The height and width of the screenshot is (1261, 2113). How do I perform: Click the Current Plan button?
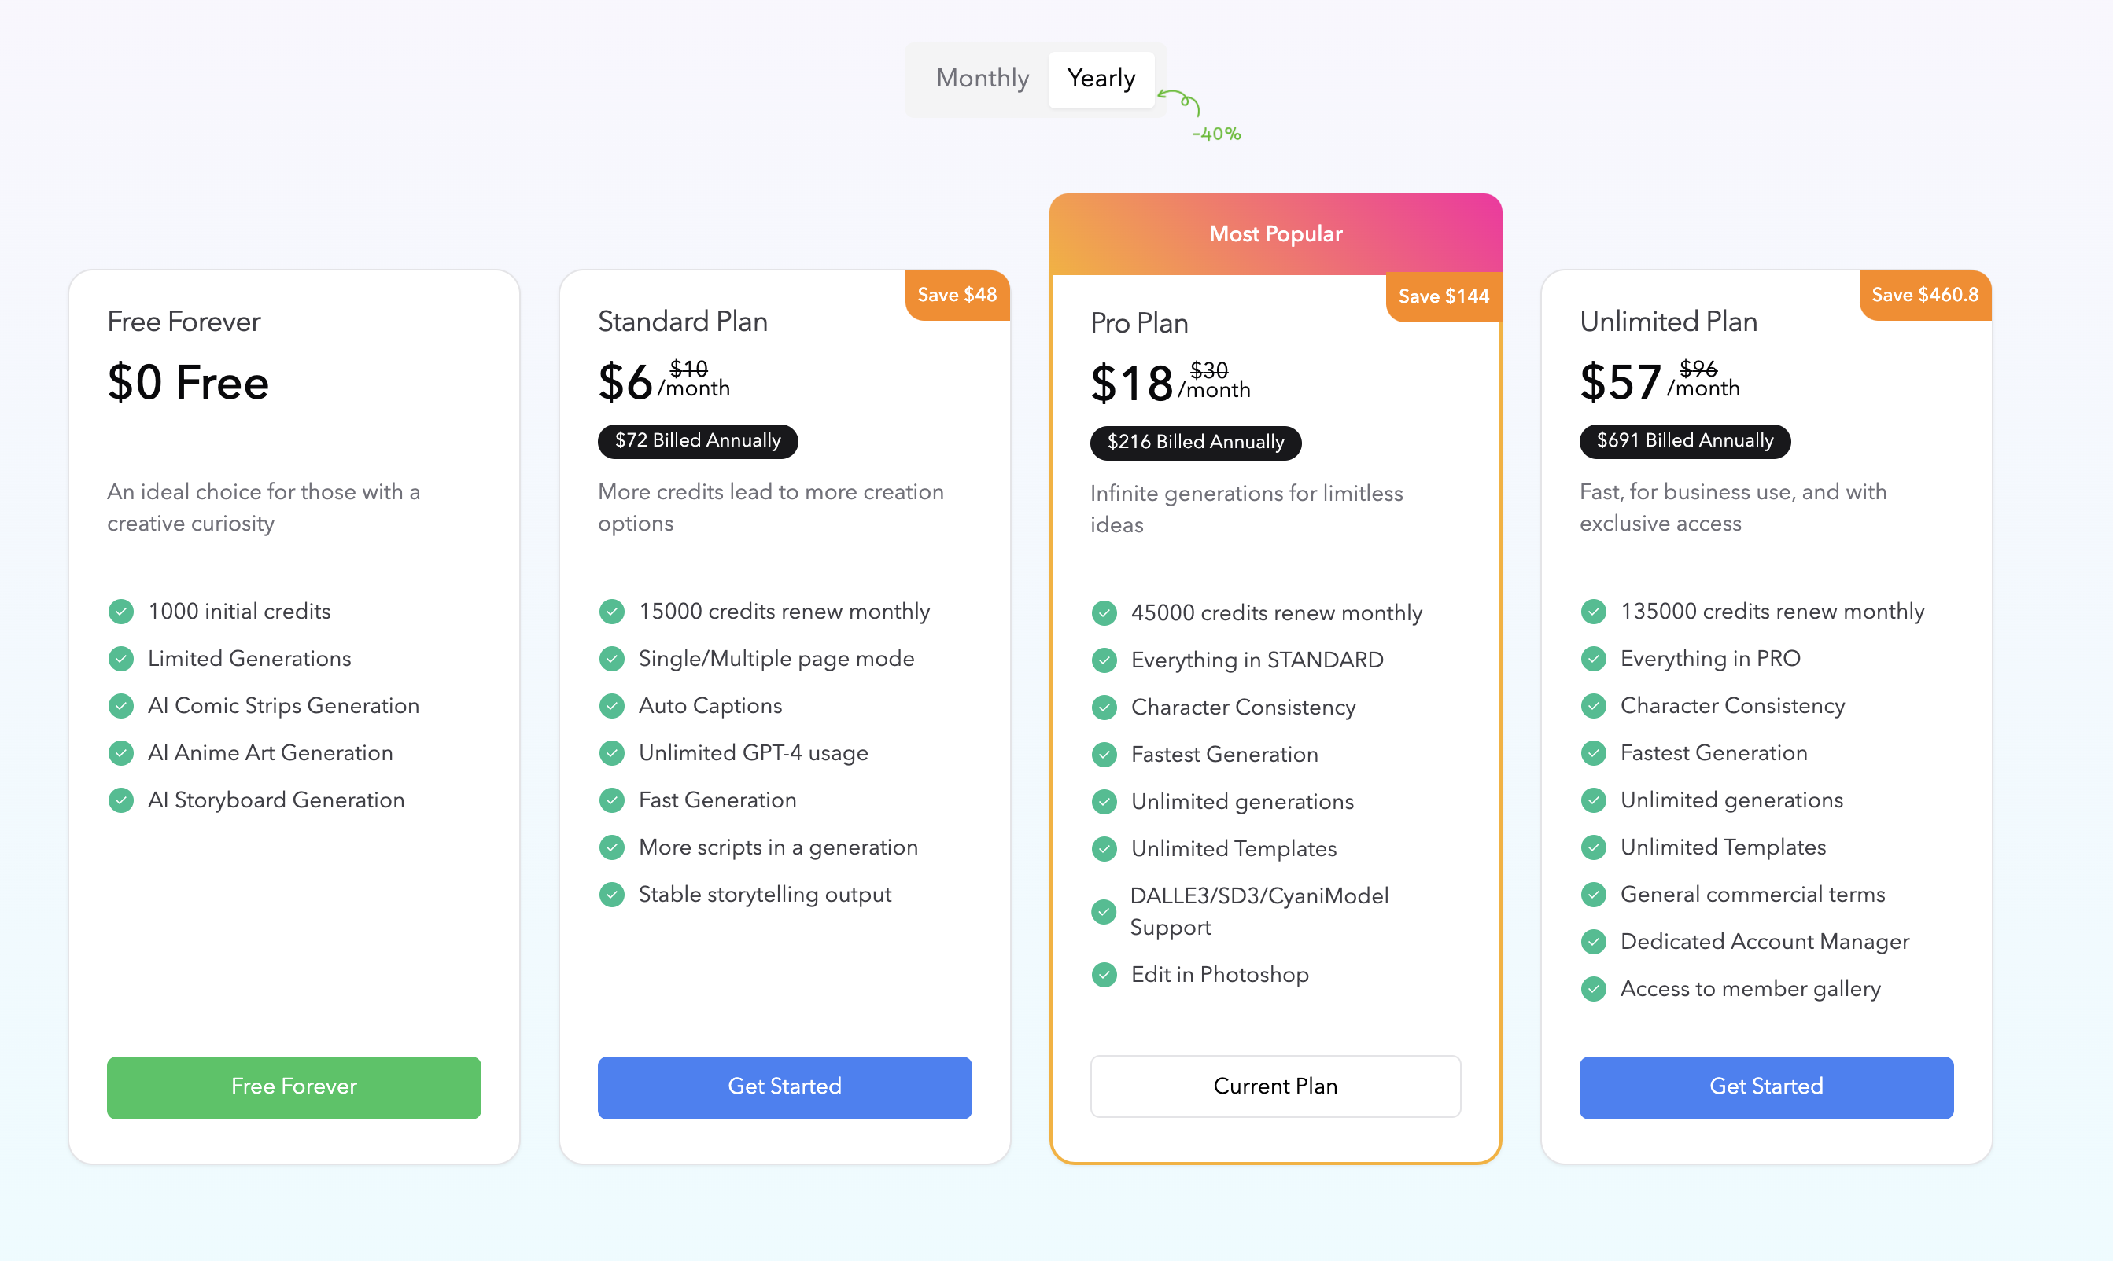click(x=1274, y=1086)
